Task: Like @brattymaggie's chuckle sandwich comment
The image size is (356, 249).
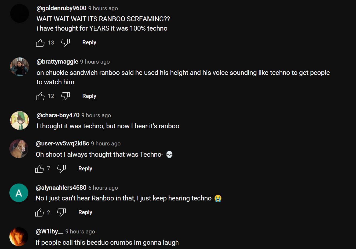Action: click(40, 96)
